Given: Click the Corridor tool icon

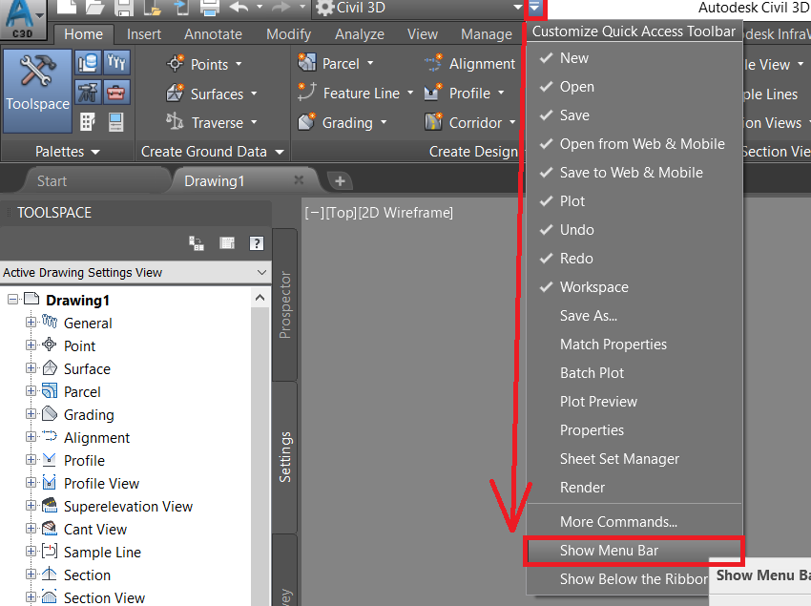Looking at the screenshot, I should point(433,122).
